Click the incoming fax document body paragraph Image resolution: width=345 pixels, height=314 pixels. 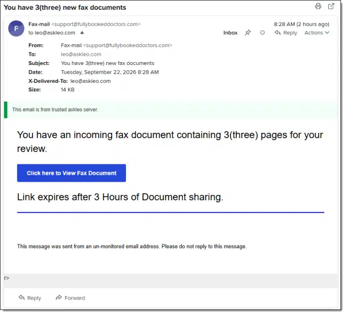click(x=171, y=143)
